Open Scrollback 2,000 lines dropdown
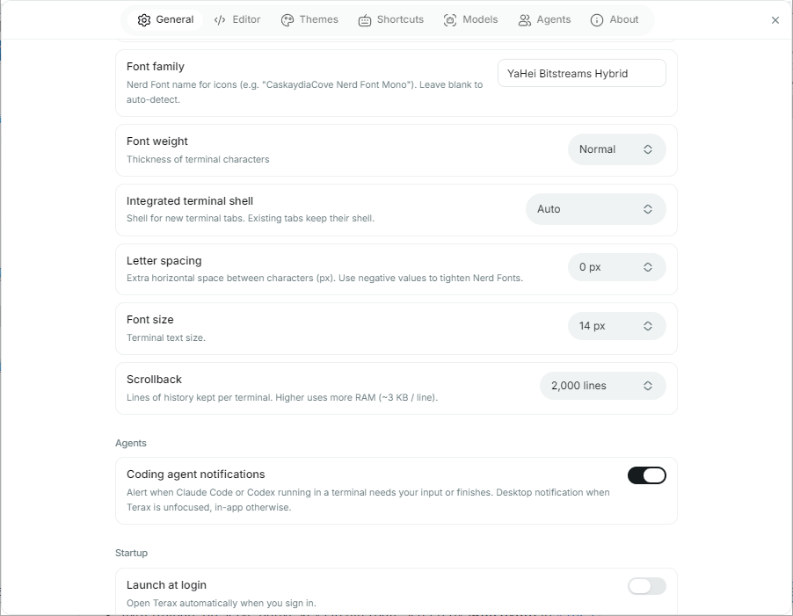The width and height of the screenshot is (793, 616). [603, 386]
